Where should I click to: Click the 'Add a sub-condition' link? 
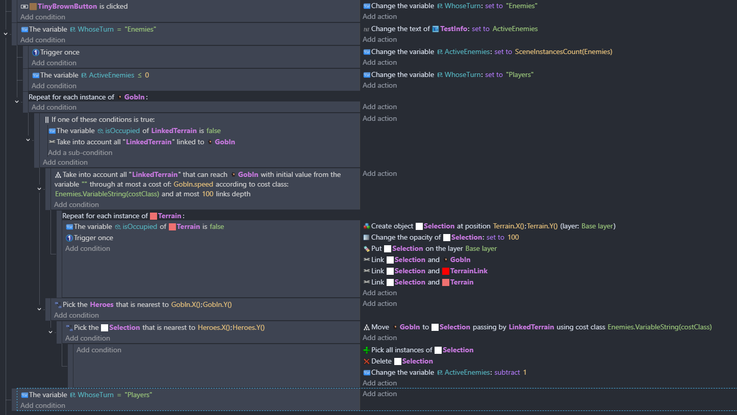(x=80, y=152)
